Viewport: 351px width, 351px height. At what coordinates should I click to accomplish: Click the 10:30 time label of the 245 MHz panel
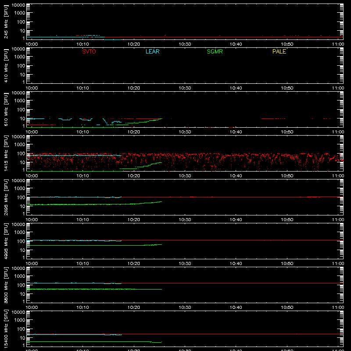pyautogui.click(x=185, y=44)
